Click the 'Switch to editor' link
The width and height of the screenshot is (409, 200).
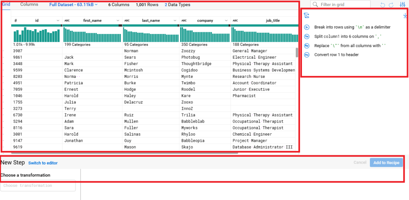point(43,163)
